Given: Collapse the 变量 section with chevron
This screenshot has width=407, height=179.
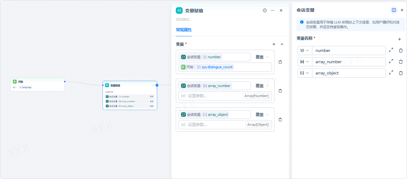Looking at the screenshot, I should pyautogui.click(x=282, y=44).
